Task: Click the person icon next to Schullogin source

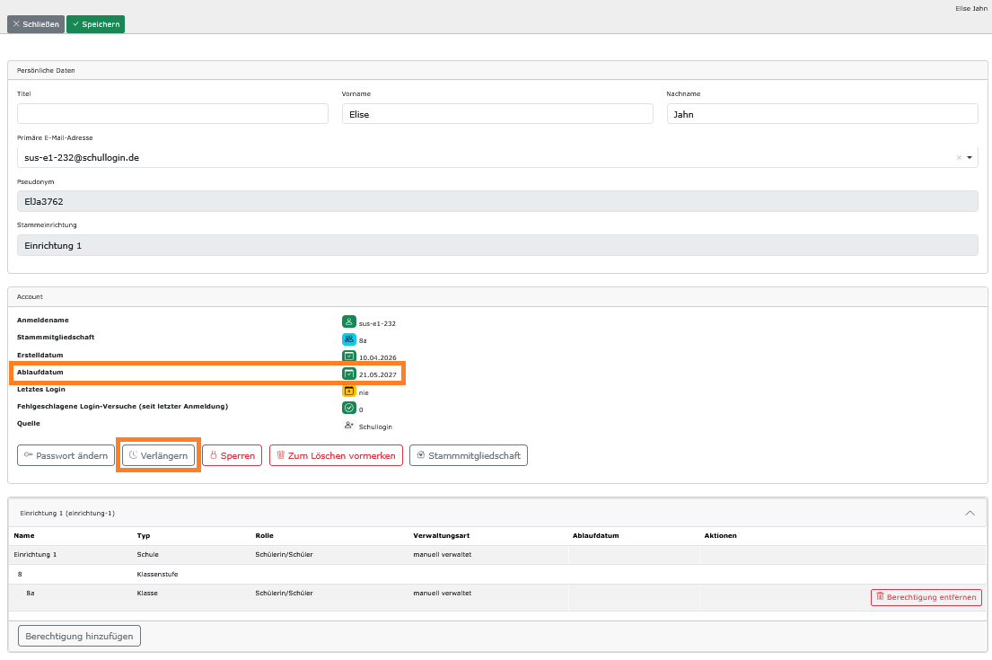Action: pos(348,426)
